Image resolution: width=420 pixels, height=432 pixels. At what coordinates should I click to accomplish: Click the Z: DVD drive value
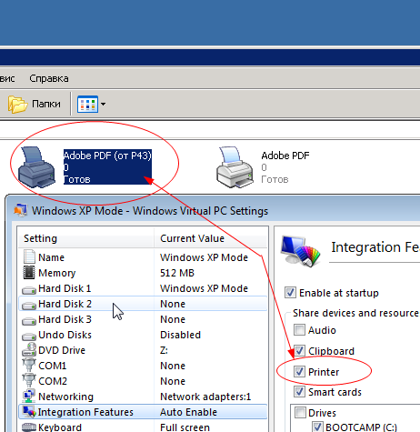pyautogui.click(x=164, y=350)
